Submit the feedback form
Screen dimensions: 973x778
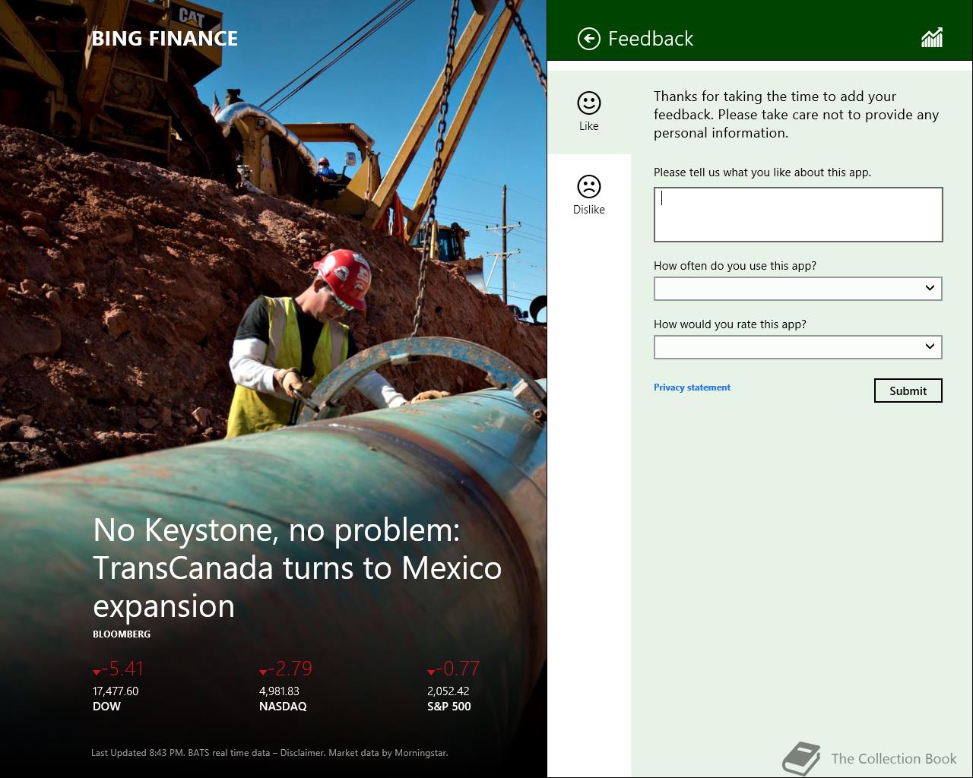point(908,391)
